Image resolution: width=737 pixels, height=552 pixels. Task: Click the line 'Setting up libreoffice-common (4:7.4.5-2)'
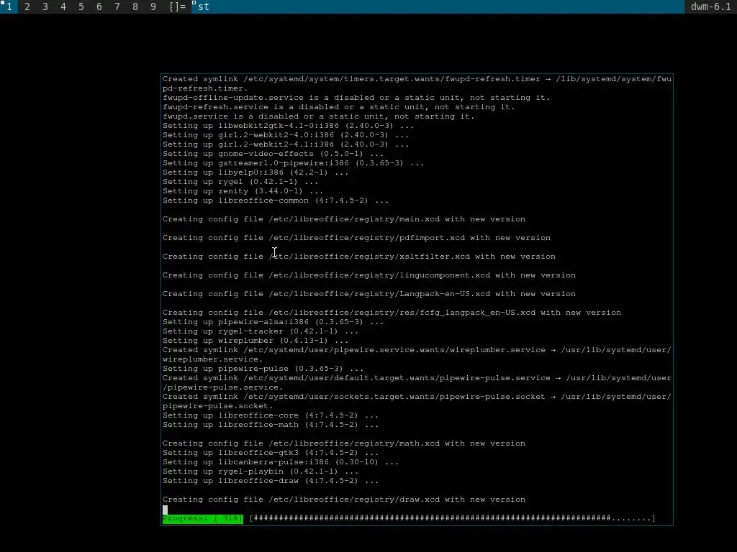[x=276, y=201]
